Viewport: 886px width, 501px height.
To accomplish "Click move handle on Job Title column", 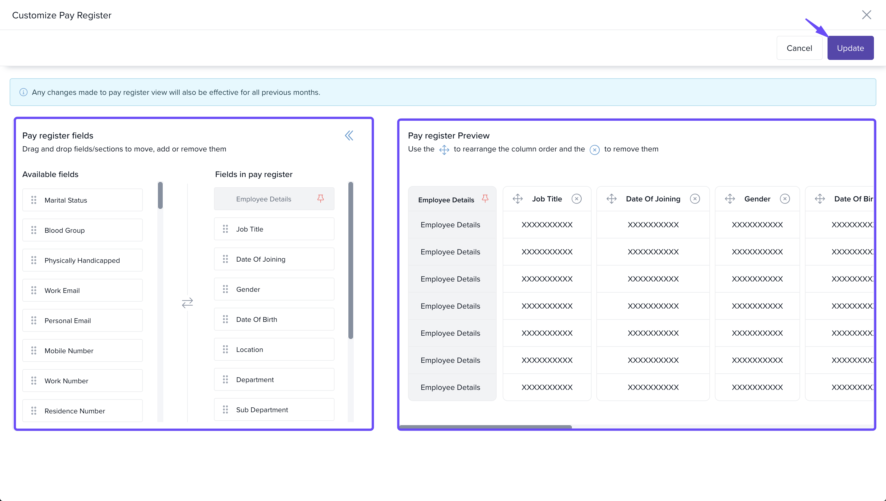I will pyautogui.click(x=517, y=199).
